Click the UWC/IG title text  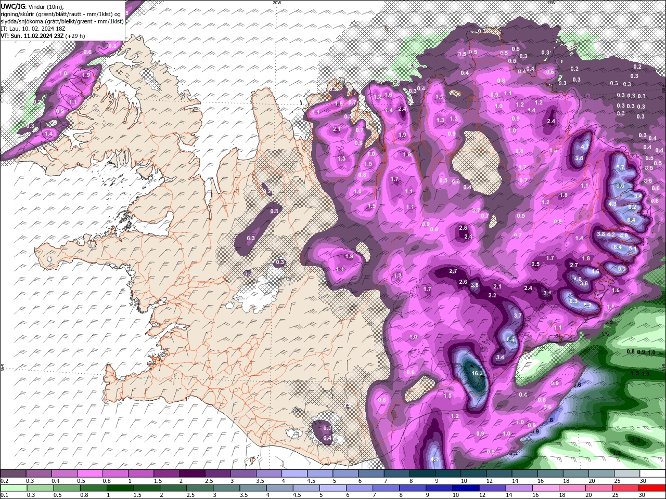point(12,6)
